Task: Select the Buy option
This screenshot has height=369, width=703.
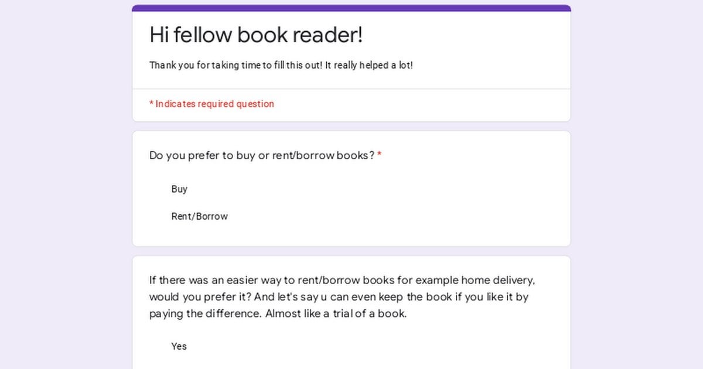Action: pyautogui.click(x=179, y=189)
